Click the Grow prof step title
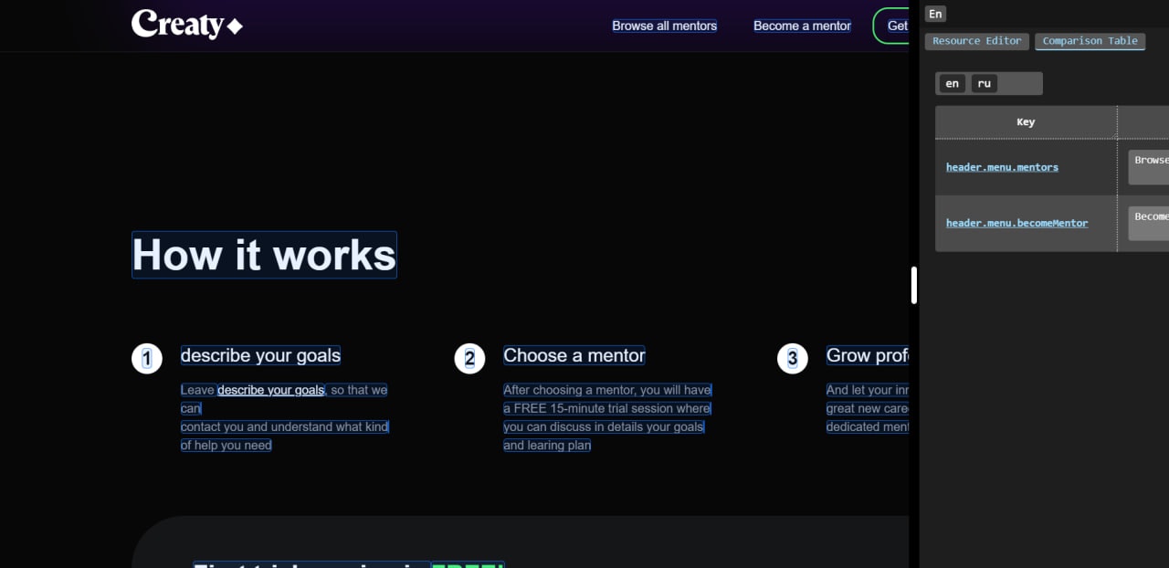1169x568 pixels. (868, 355)
